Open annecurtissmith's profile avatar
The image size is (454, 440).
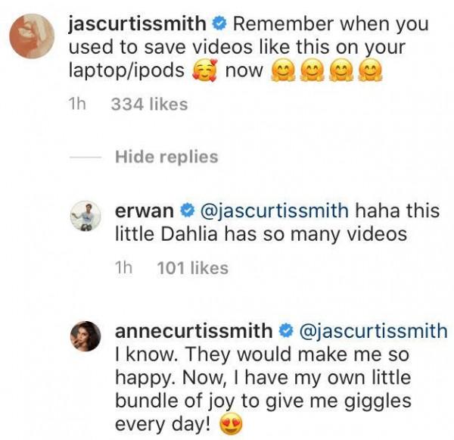point(86,336)
